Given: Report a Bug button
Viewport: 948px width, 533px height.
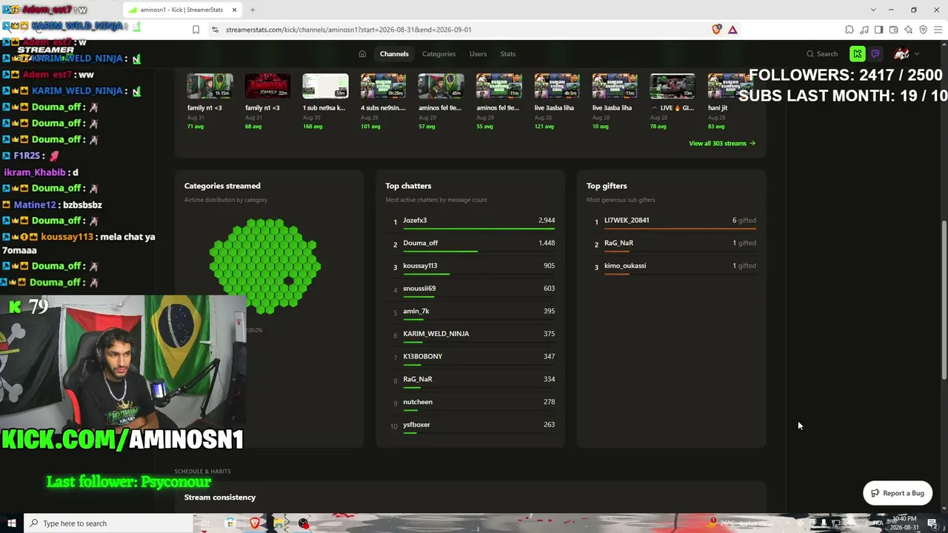Looking at the screenshot, I should tap(898, 493).
